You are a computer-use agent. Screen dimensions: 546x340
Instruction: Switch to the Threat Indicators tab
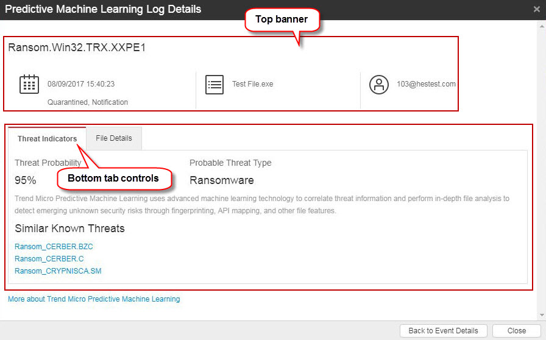[x=47, y=139]
